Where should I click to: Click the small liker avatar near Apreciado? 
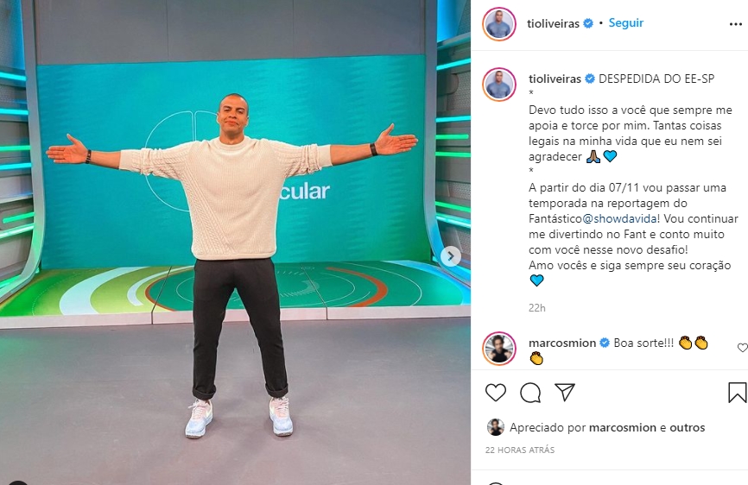coord(495,427)
